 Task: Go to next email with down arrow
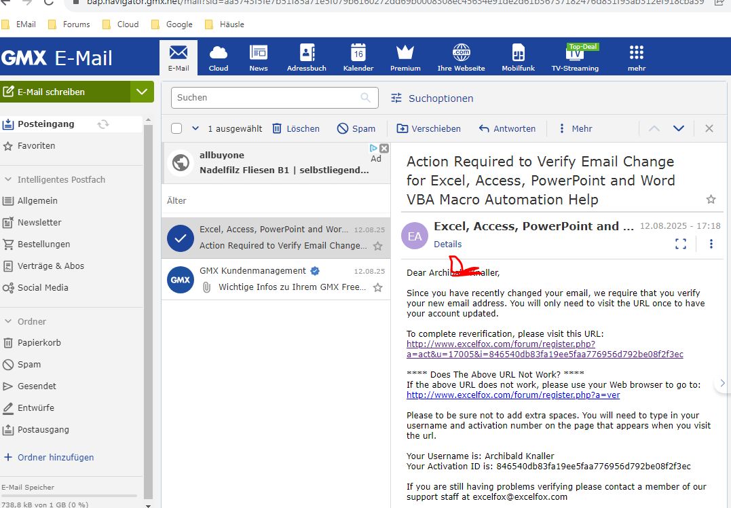(679, 128)
